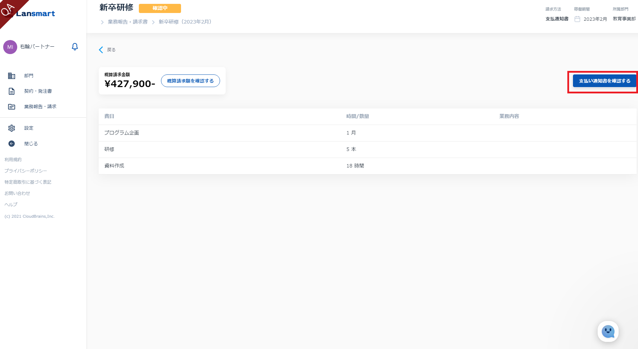The height and width of the screenshot is (349, 638).
Task: Open the notification bell
Action: coord(75,47)
